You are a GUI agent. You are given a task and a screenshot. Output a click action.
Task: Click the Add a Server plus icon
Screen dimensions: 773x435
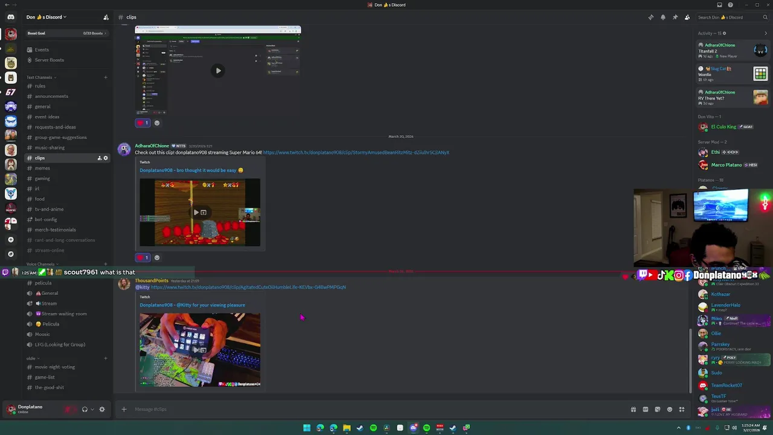coord(10,239)
